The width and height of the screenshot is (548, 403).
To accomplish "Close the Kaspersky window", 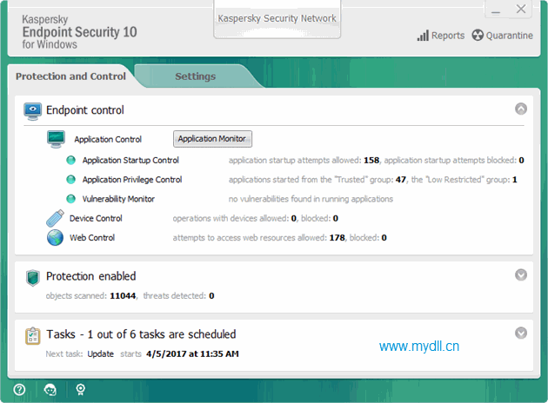I will pos(521,9).
